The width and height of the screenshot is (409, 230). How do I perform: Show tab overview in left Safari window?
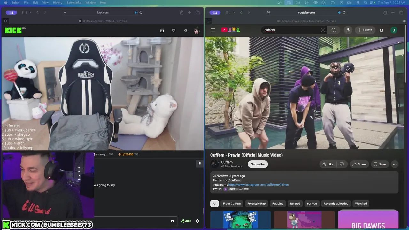tap(197, 12)
